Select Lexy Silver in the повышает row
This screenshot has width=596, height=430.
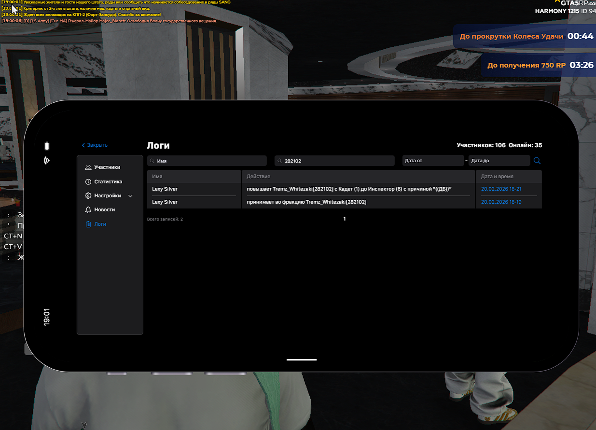click(x=165, y=189)
